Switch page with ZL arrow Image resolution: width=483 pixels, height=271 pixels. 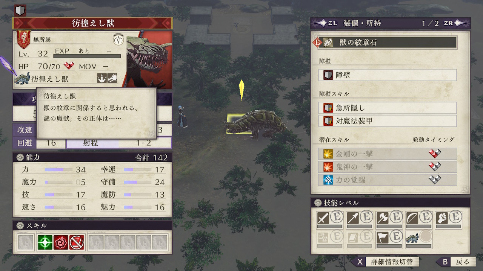coord(325,23)
